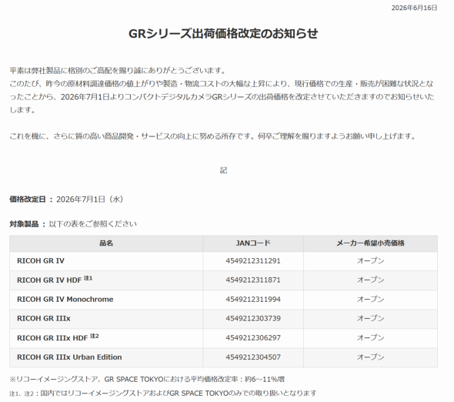This screenshot has width=454, height=402.
Task: Click オープン in the GR IV Monochrome row
Action: tap(370, 300)
